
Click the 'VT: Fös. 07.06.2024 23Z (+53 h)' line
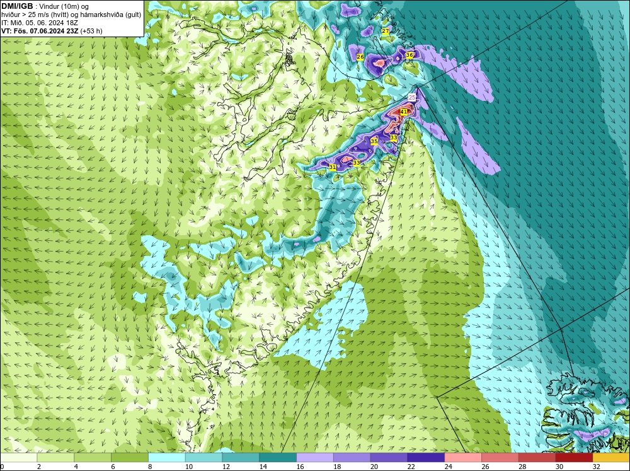(x=52, y=31)
